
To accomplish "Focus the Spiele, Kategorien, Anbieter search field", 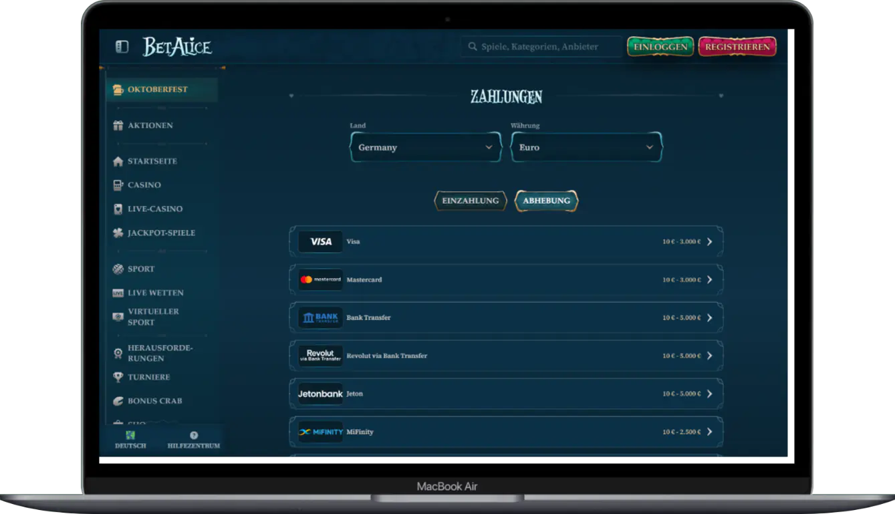I will (x=541, y=47).
